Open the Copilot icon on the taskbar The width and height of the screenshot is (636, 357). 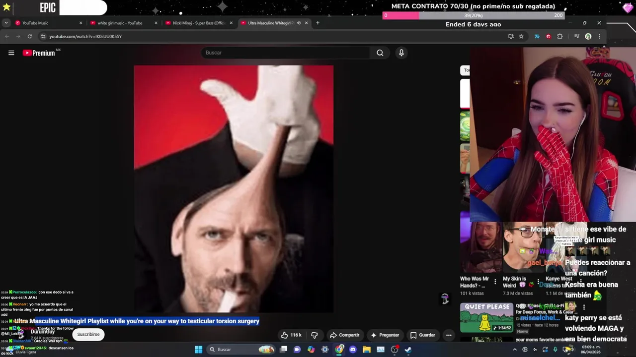pos(311,350)
